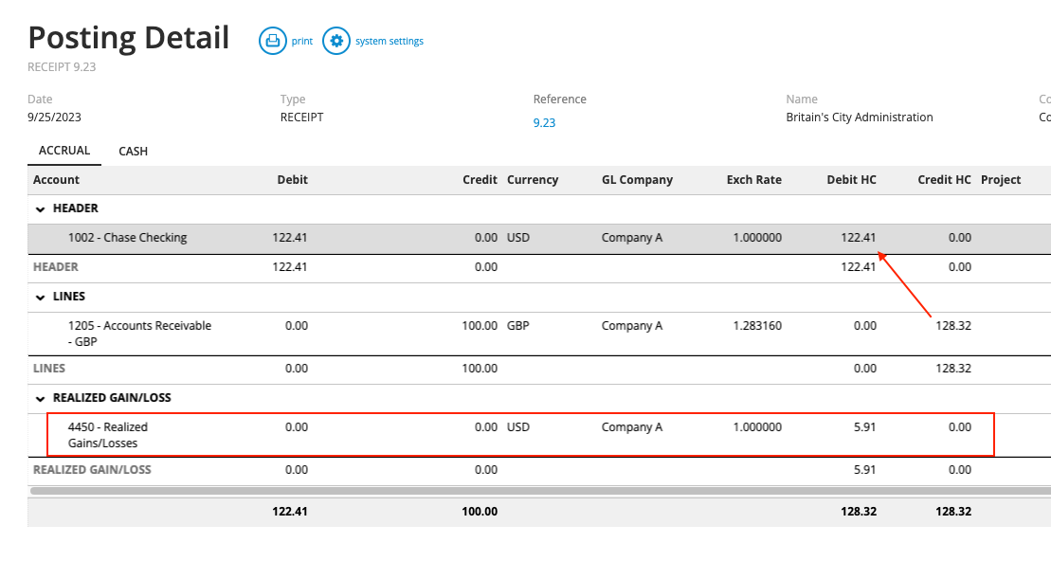Viewport: 1051px width, 579px height.
Task: Click the Debit HC column header
Action: [x=851, y=179]
